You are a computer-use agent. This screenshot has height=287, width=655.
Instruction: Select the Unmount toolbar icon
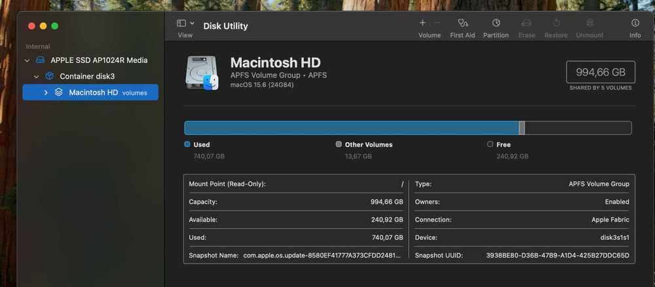589,22
